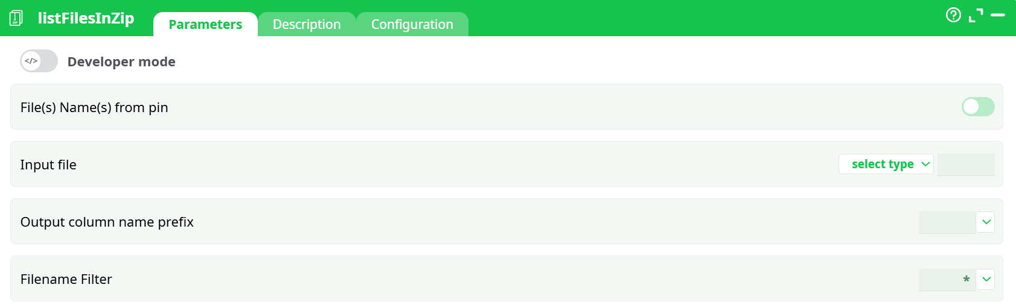
Task: Click the Input file value field
Action: click(x=966, y=165)
